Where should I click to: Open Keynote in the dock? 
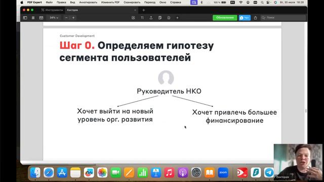tap(156, 172)
